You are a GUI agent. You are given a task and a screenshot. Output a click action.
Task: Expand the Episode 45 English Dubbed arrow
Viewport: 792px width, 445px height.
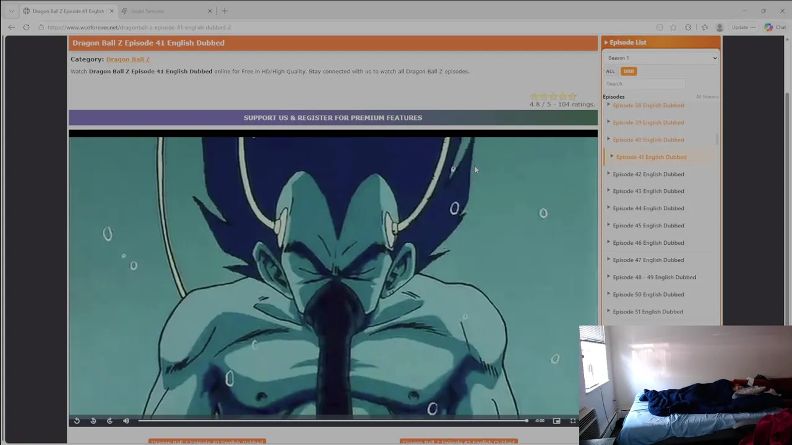(x=608, y=226)
